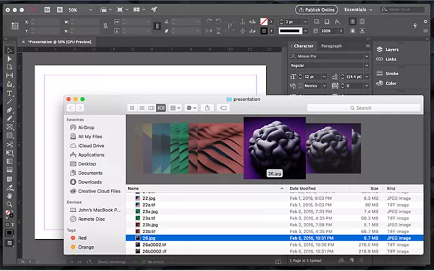Click the Publish Online button
The width and height of the screenshot is (434, 271).
pyautogui.click(x=315, y=10)
